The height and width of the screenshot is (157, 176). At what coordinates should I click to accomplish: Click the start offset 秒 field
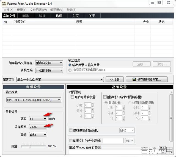tap(88, 116)
